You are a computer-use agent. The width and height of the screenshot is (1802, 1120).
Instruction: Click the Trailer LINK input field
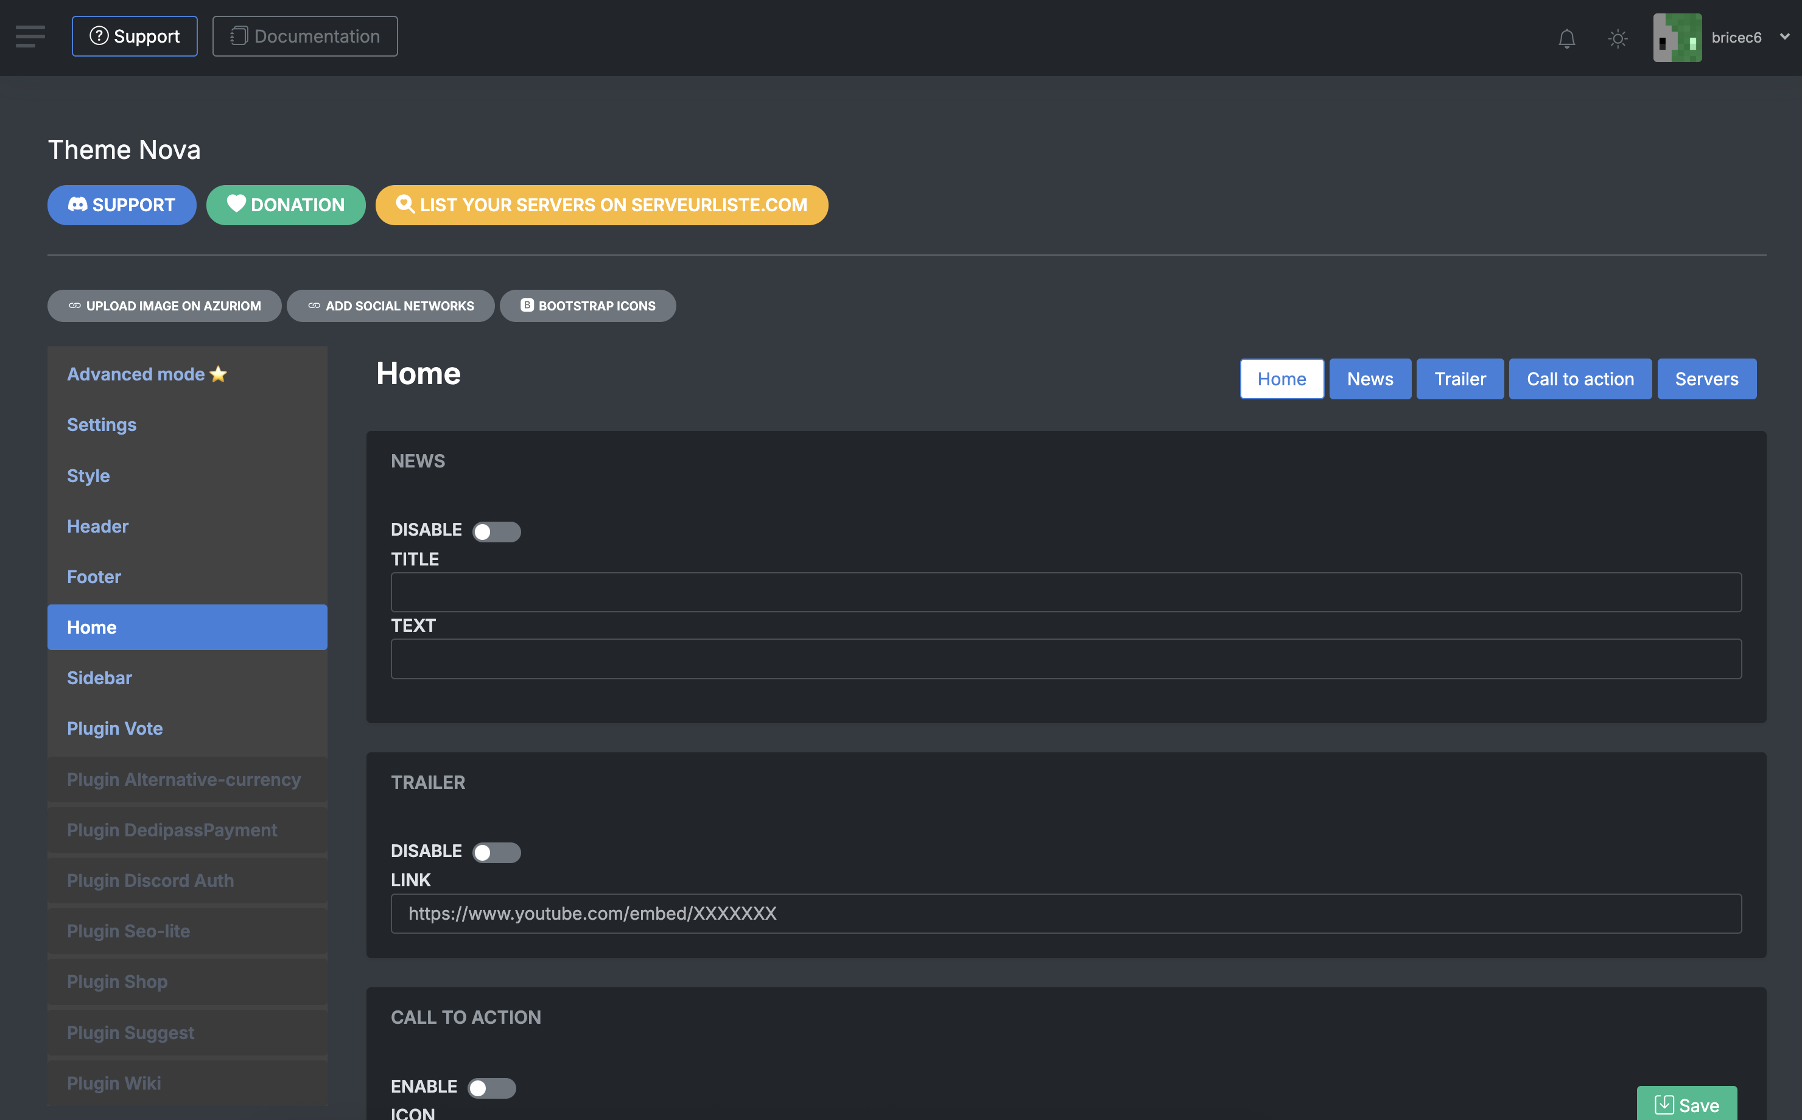coord(1066,913)
